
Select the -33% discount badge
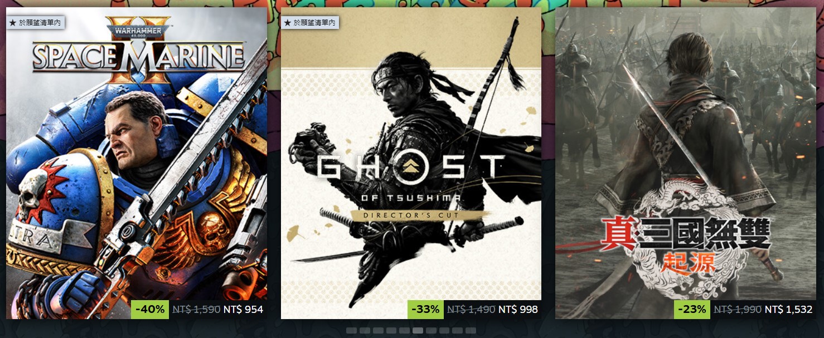425,309
